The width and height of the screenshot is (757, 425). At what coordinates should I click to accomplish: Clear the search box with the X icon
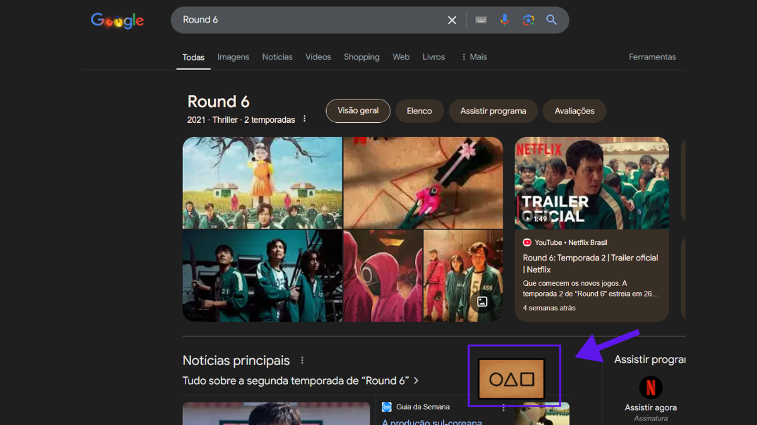[x=452, y=20]
